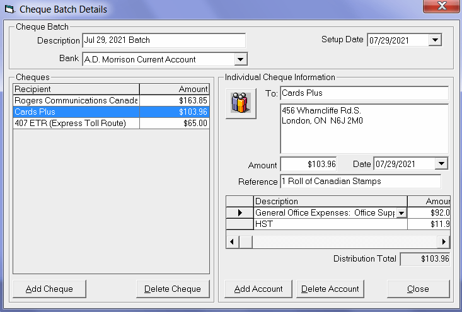Click the Add Cheque button

50,289
